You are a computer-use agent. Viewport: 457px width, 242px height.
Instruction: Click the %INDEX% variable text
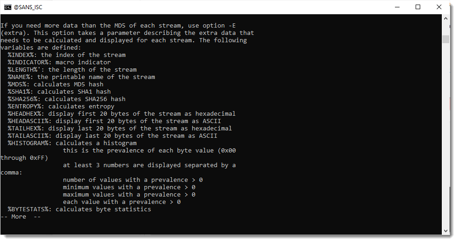(x=22, y=55)
